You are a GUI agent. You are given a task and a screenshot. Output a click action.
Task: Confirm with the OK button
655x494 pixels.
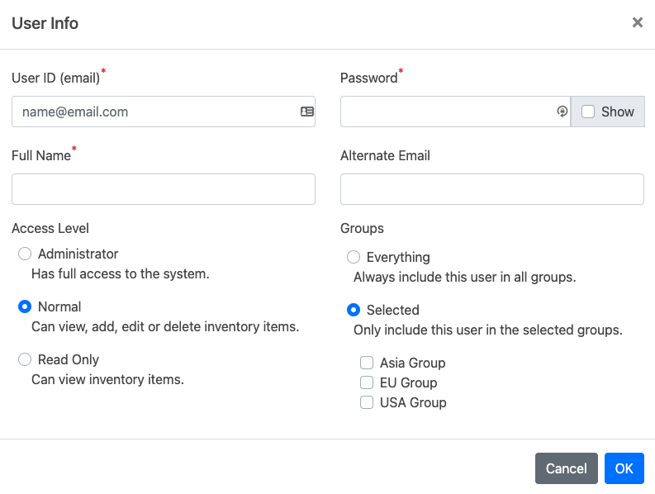pos(624,468)
